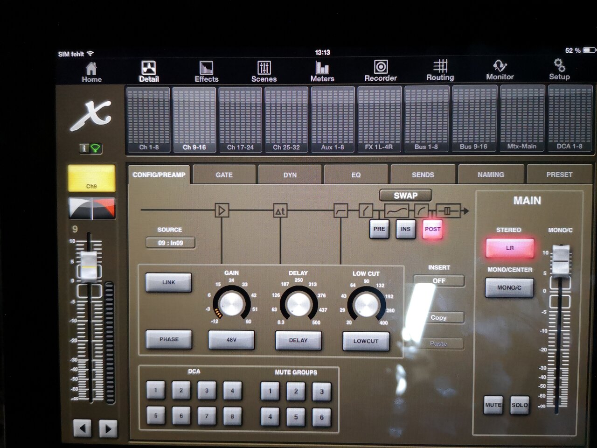Switch to the EQ tab
The image size is (597, 448).
[x=356, y=175]
